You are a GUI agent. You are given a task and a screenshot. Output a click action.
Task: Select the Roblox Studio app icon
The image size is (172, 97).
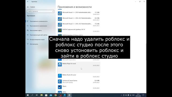click(60, 76)
